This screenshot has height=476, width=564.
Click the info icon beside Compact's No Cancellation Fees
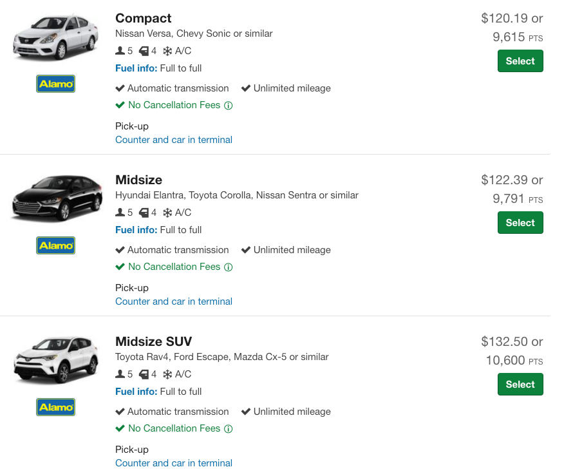coord(229,106)
